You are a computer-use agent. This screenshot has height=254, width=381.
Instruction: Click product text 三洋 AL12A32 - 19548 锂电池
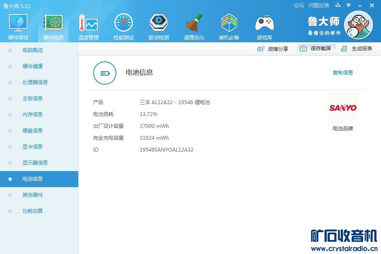point(175,102)
